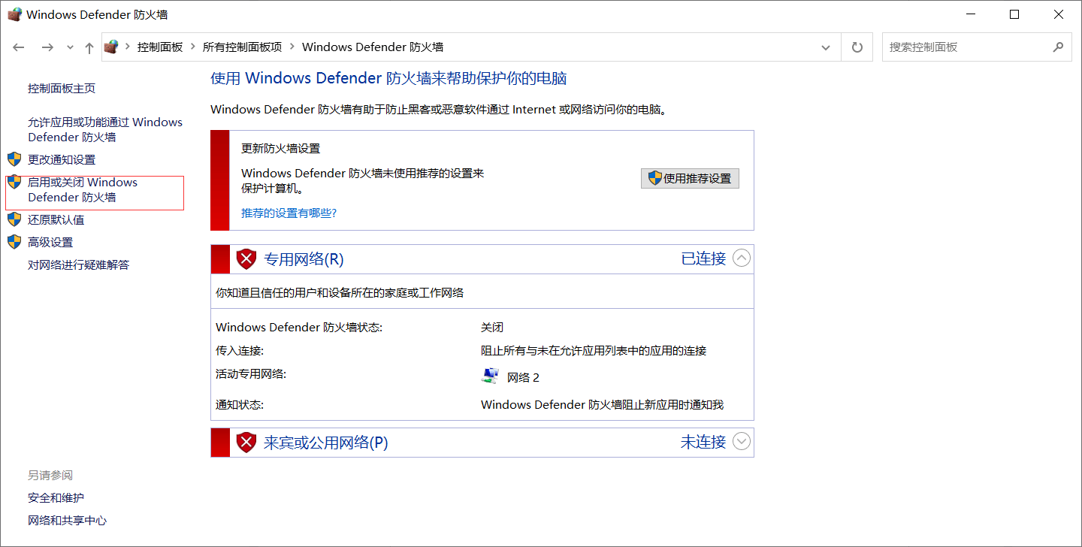1082x547 pixels.
Task: Click 还原默认值 link
Action: (x=56, y=219)
